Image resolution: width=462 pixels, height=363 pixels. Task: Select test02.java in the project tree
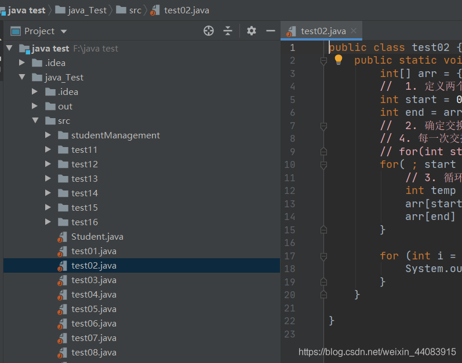click(141, 265)
